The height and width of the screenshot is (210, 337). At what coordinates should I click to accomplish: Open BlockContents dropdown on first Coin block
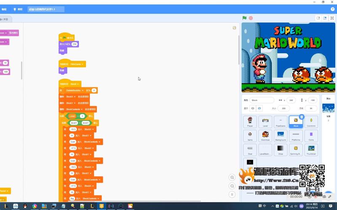click(x=92, y=142)
